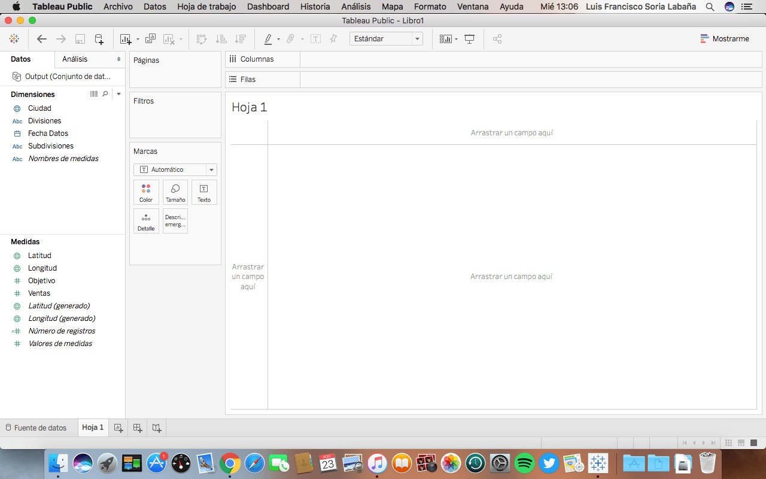This screenshot has width=766, height=479.
Task: Click the highlight pen icon in toolbar
Action: (268, 39)
